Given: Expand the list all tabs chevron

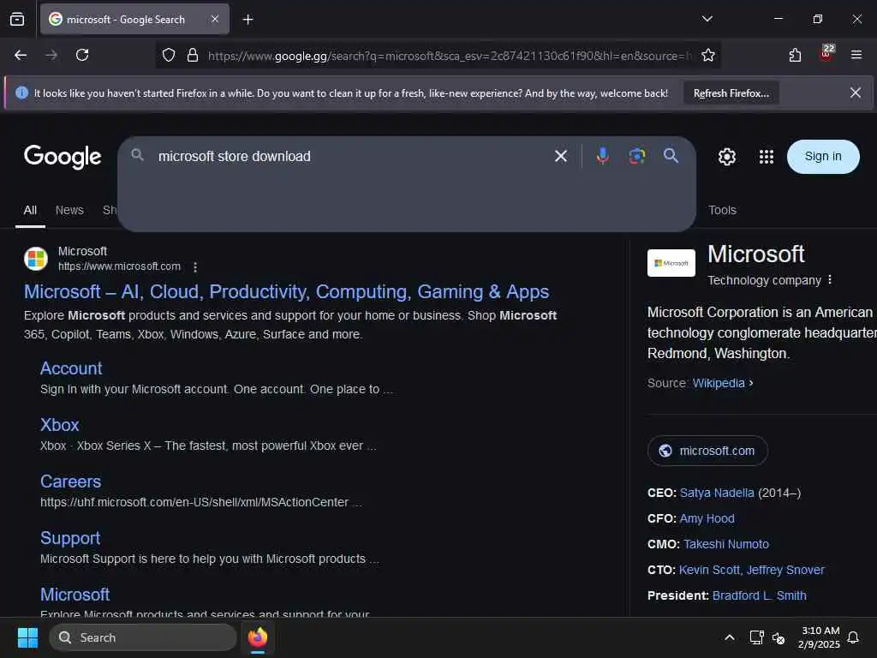Looking at the screenshot, I should coord(707,19).
